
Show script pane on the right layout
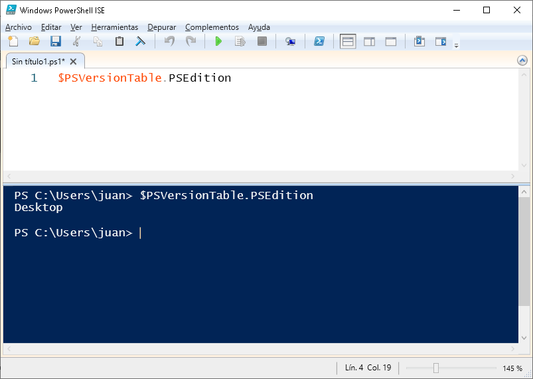(x=369, y=41)
